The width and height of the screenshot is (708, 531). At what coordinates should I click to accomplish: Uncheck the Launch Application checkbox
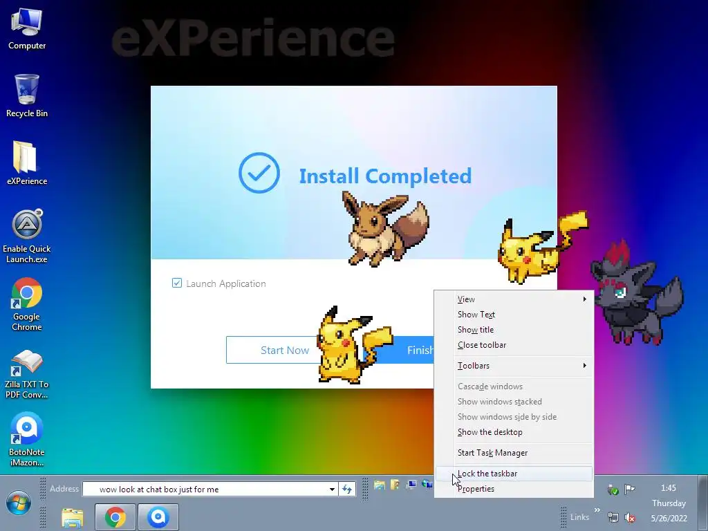[176, 283]
